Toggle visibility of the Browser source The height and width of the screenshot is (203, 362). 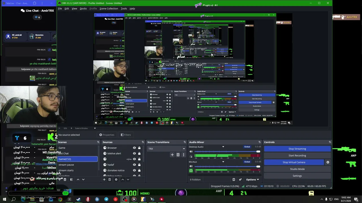click(134, 148)
